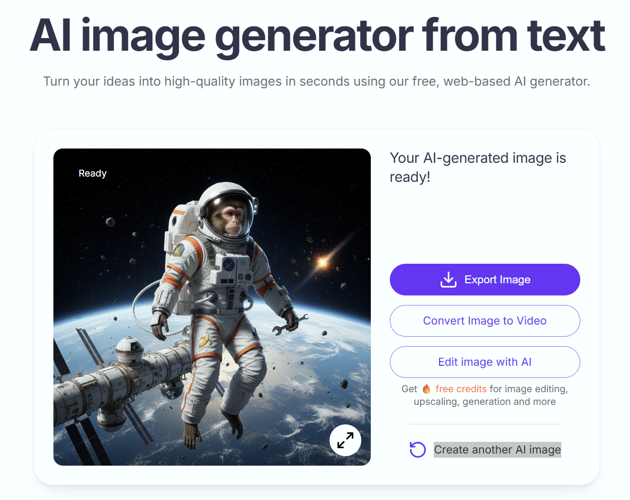Image resolution: width=630 pixels, height=500 pixels.
Task: Click the AI image generator from text heading
Action: [317, 36]
